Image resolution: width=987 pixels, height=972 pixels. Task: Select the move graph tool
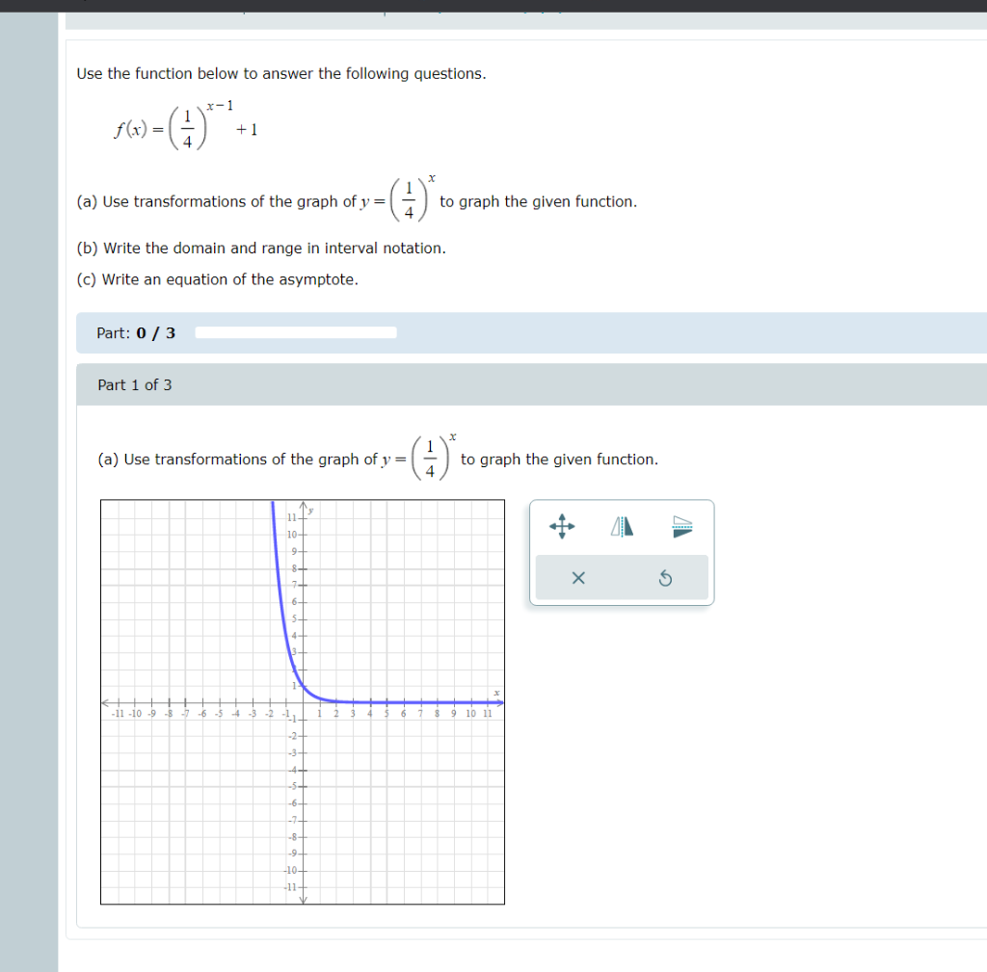pyautogui.click(x=562, y=526)
